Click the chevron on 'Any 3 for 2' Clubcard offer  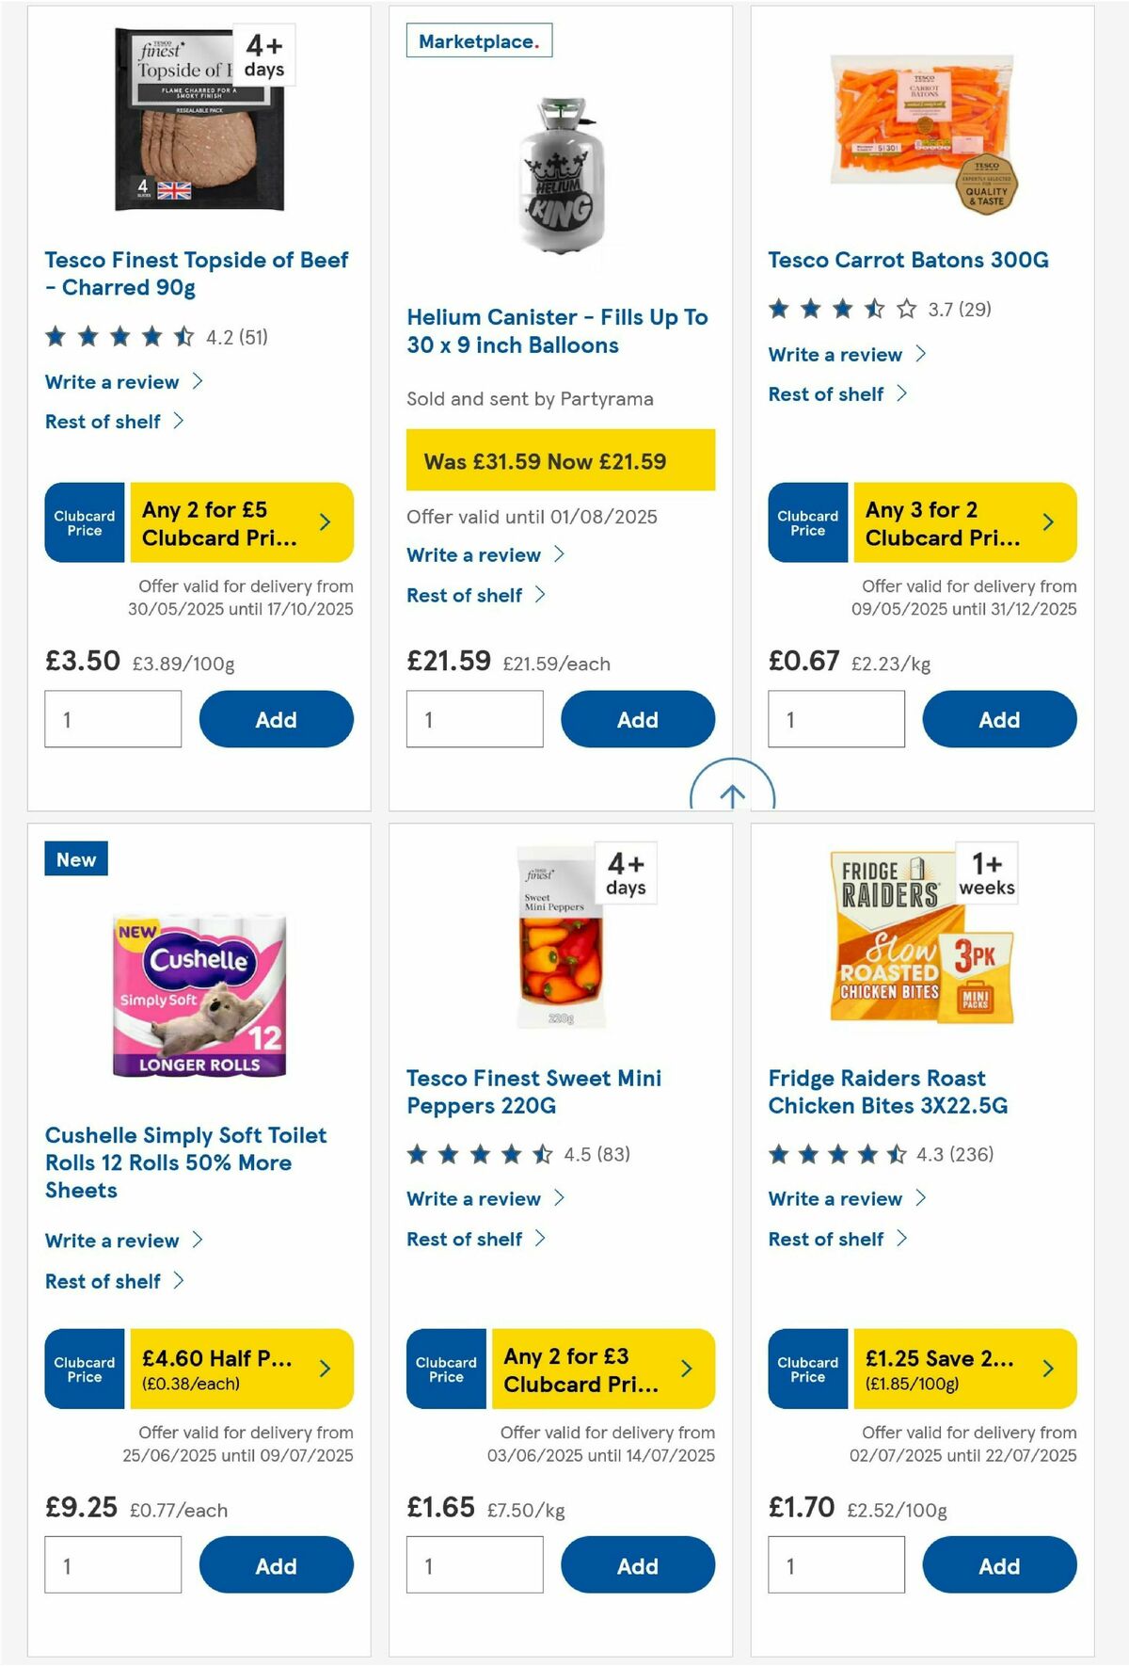coord(1047,522)
